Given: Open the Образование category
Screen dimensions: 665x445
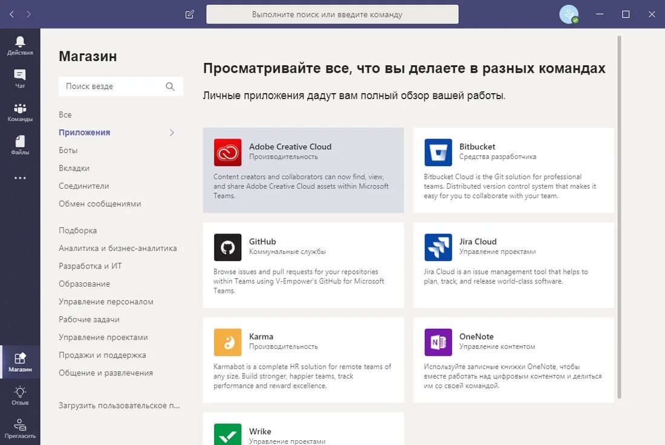Looking at the screenshot, I should click(85, 284).
